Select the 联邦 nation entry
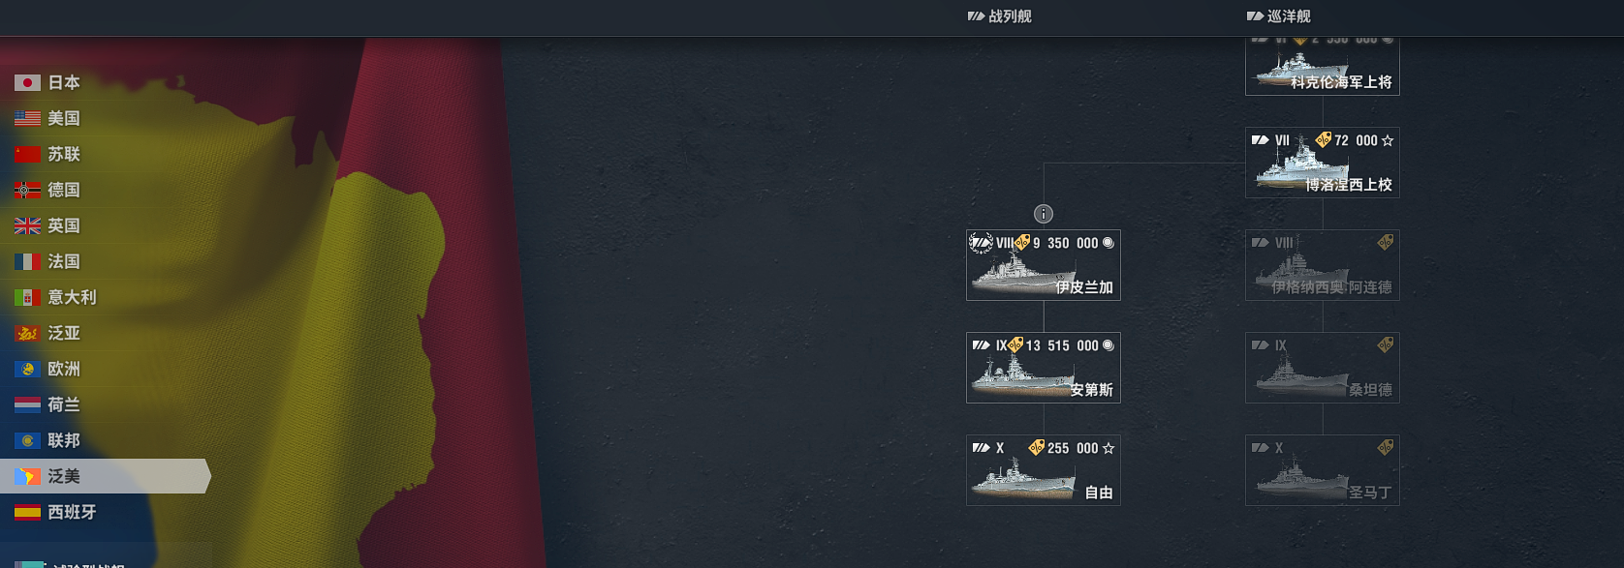The image size is (1624, 568). click(105, 440)
